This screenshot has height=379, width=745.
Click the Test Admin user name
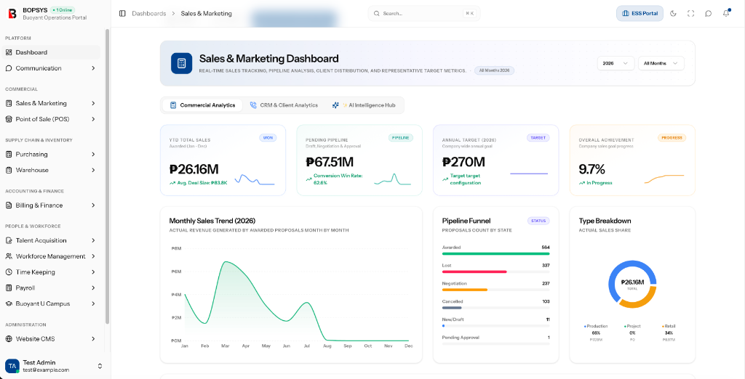click(39, 362)
